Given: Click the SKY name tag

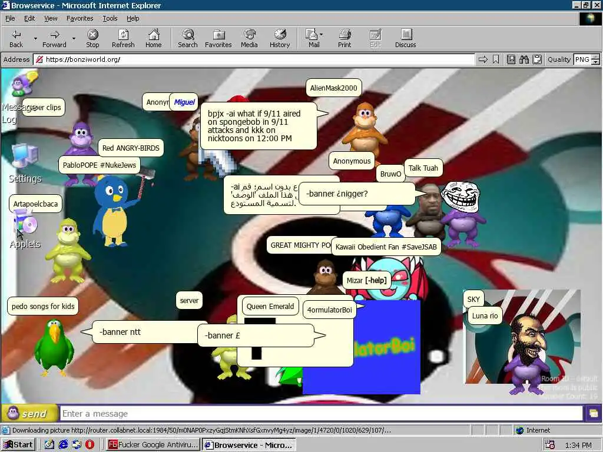Looking at the screenshot, I should click(x=473, y=300).
